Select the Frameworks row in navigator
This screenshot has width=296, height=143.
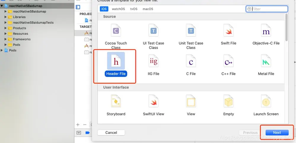37,39
